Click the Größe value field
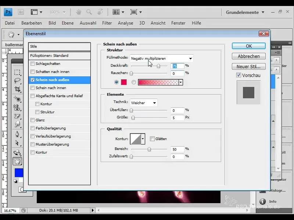 point(178,118)
